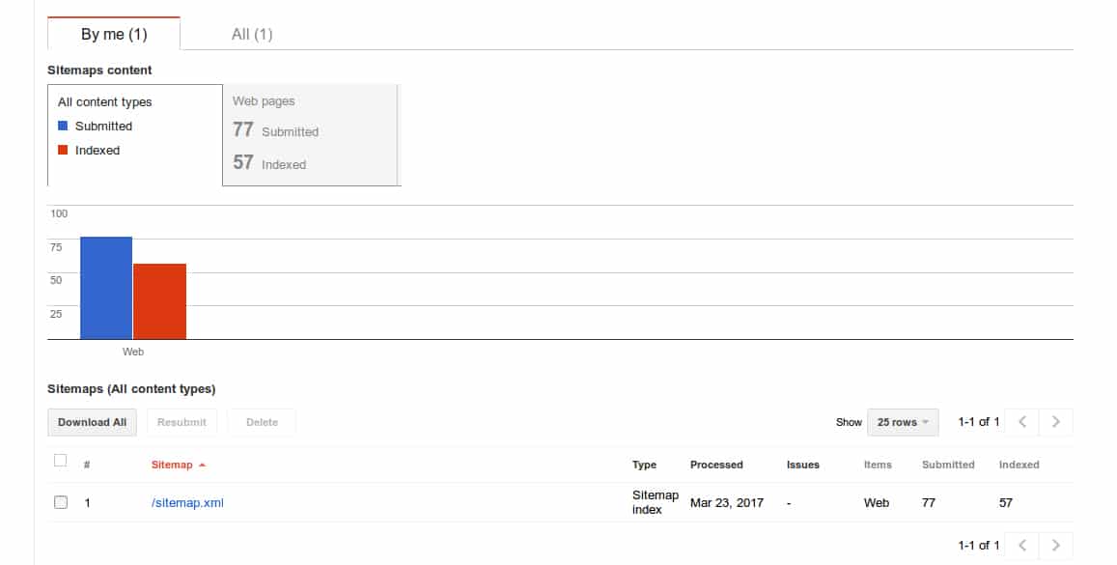This screenshot has height=565, width=1117.
Task: Click the Resubmit button
Action: 182,422
